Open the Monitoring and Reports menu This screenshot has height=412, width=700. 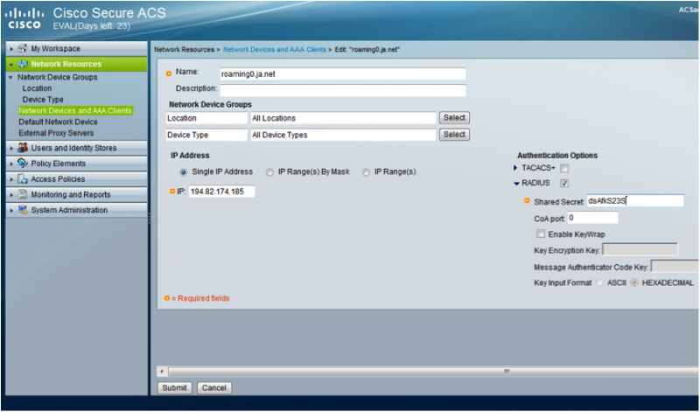coord(76,194)
